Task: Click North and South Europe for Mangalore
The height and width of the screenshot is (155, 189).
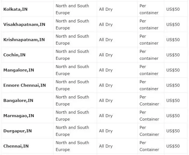Action: point(72,70)
